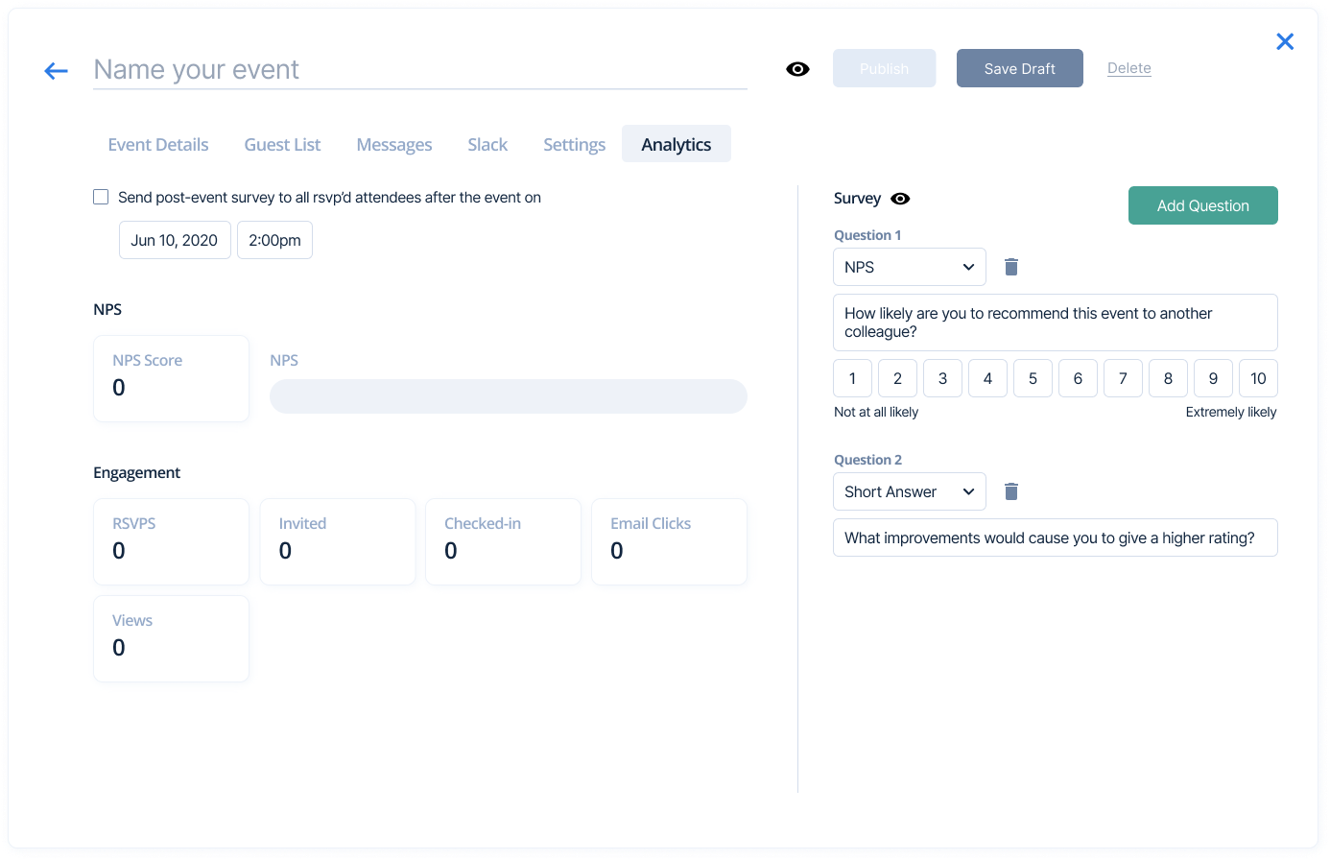This screenshot has height=860, width=1330.
Task: Click the Publish button
Action: pos(884,68)
